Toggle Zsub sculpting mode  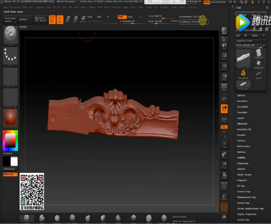click(x=130, y=17)
